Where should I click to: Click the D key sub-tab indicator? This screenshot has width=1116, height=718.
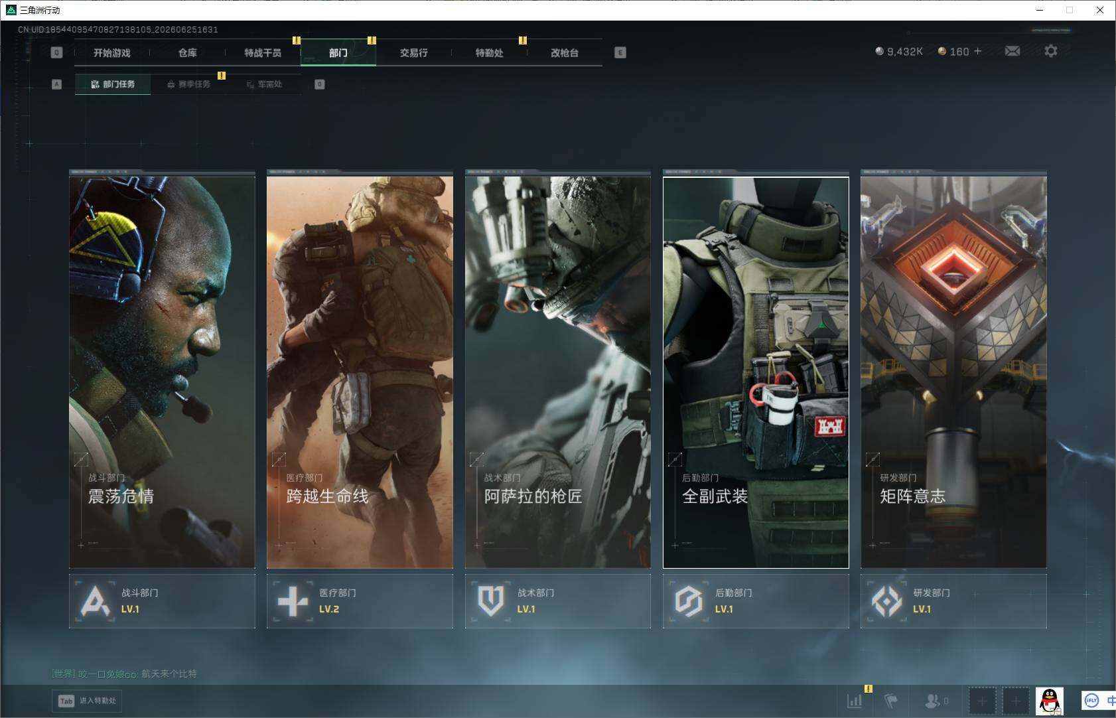(x=320, y=84)
